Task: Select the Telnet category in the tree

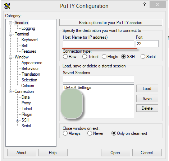Action: [27, 109]
